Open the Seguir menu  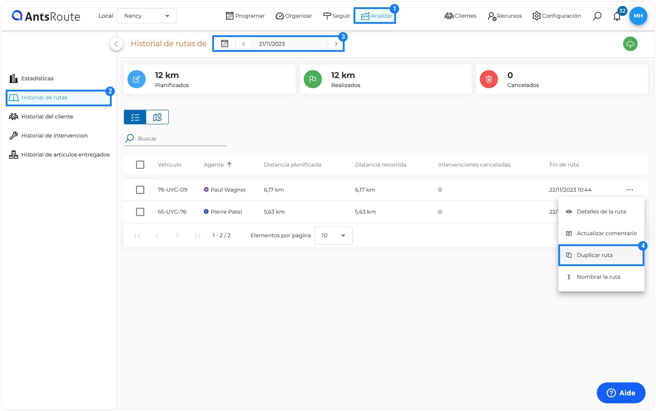coord(336,16)
